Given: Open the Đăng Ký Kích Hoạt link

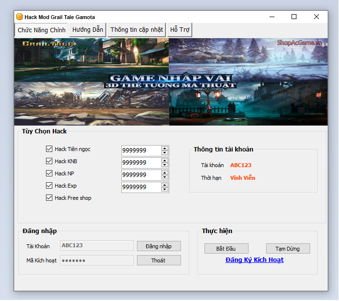Looking at the screenshot, I should coord(254,260).
